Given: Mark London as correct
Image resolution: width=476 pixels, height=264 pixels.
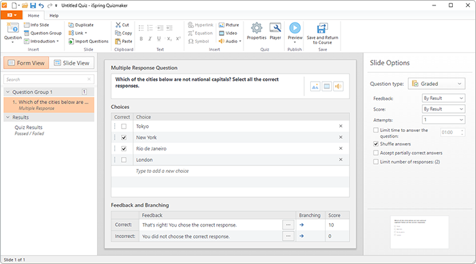Looking at the screenshot, I should coord(124,160).
